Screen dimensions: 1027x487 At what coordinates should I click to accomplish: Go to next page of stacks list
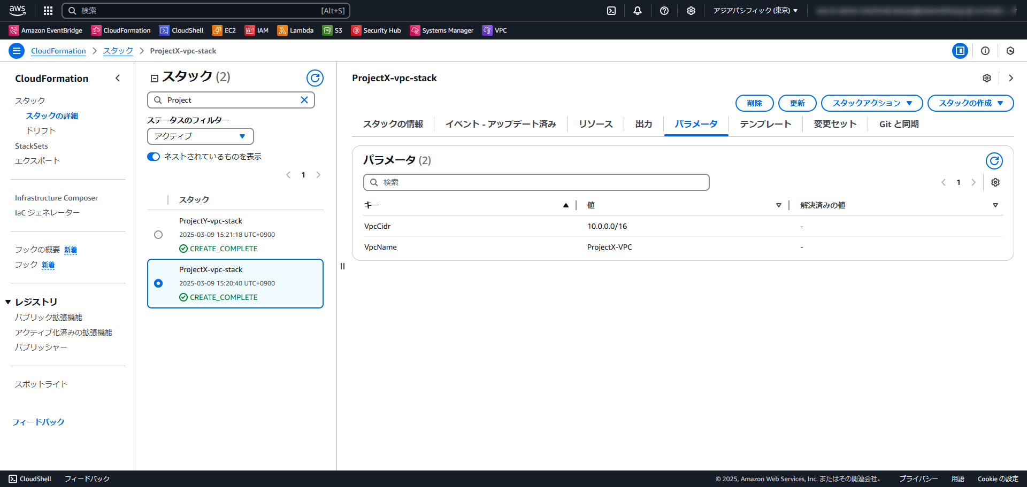click(x=318, y=175)
